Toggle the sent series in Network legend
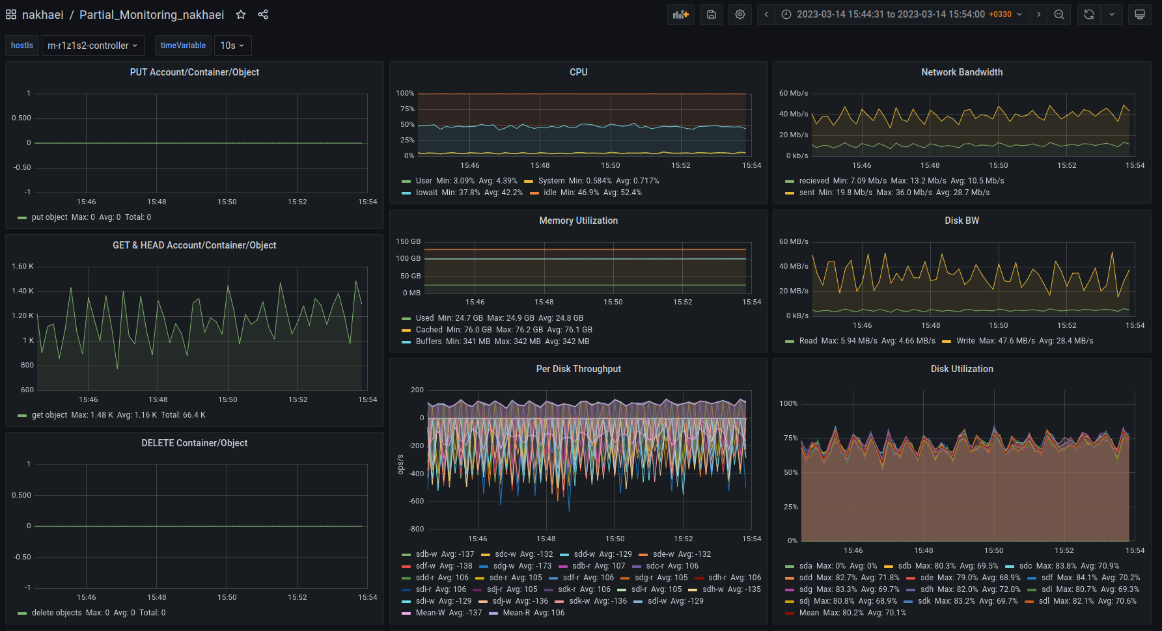Viewport: 1162px width, 631px height. 807,193
